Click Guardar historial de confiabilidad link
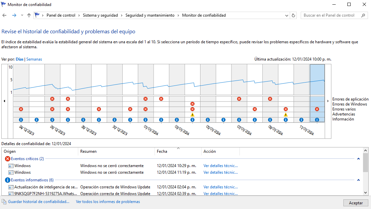371x209 pixels. point(39,202)
